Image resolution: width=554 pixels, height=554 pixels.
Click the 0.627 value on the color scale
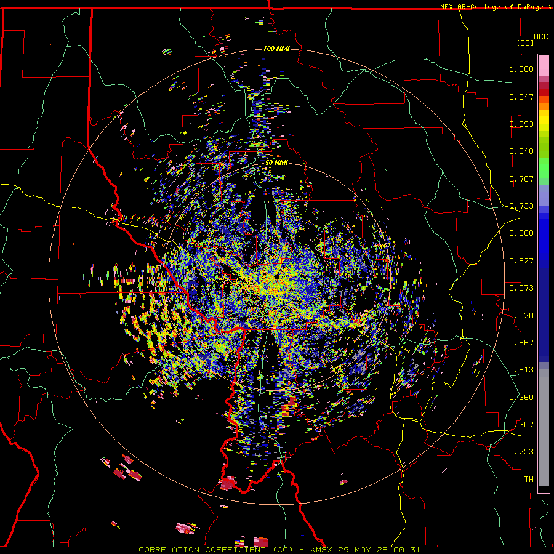coord(521,261)
